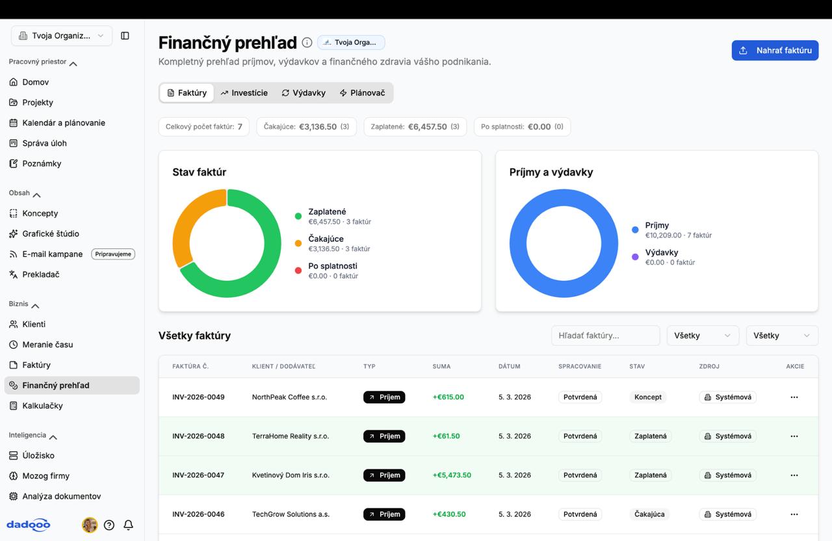Open user avatar profile picture

[x=90, y=525]
